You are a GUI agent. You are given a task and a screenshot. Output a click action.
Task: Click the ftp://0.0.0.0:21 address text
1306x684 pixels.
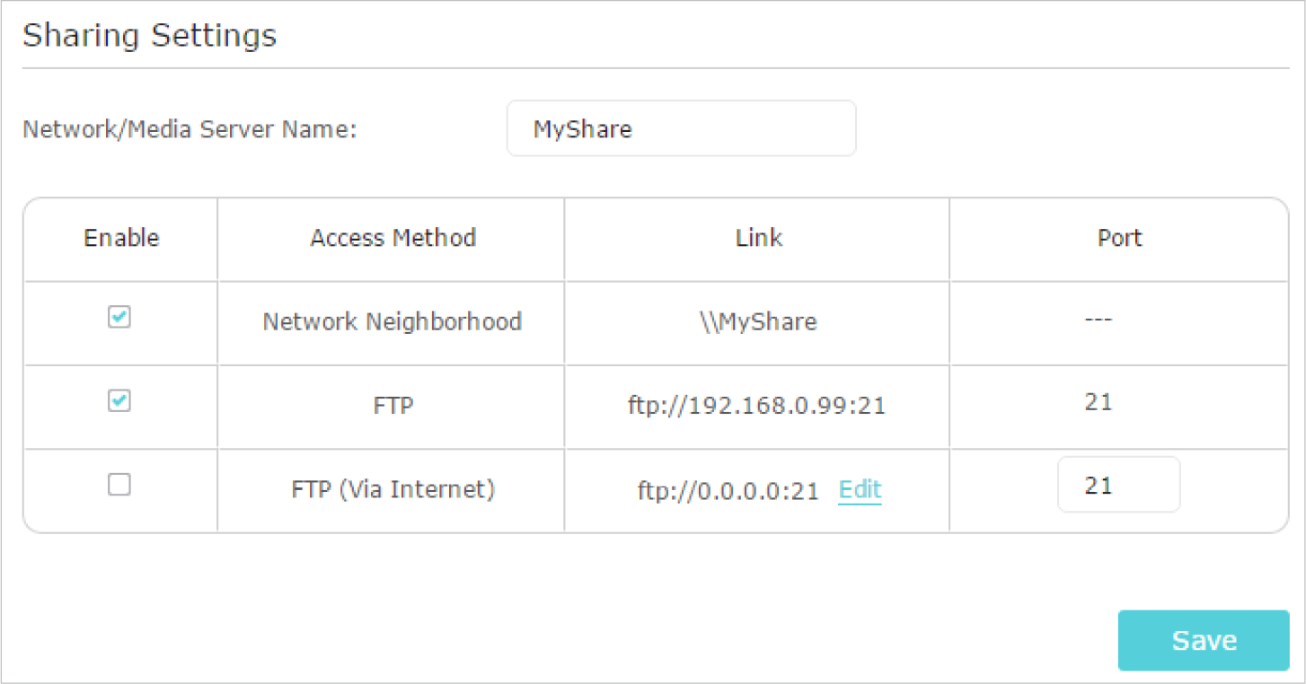pyautogui.click(x=728, y=491)
